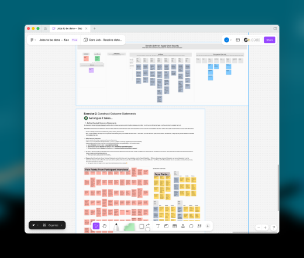This screenshot has width=304, height=258.
Task: Open the Figma main menu icon
Action: tap(33, 40)
